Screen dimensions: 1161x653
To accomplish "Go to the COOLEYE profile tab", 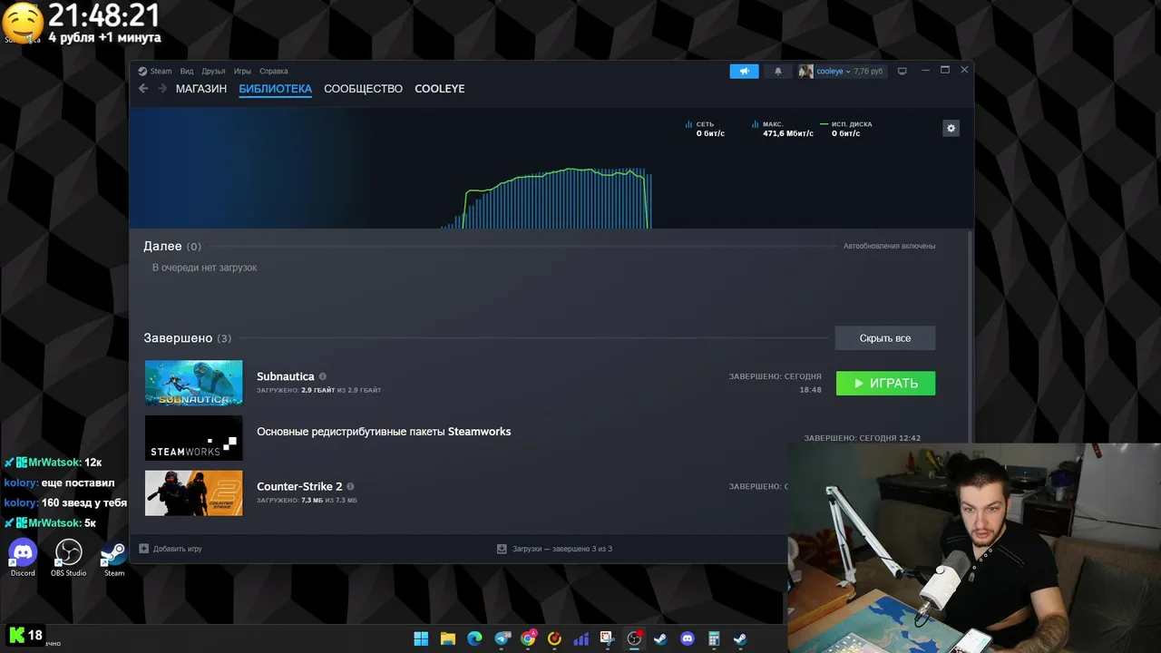I will pos(440,89).
